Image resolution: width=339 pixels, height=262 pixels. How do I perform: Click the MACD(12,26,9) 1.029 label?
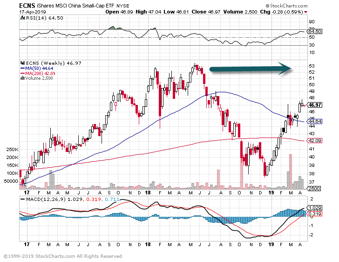54,199
